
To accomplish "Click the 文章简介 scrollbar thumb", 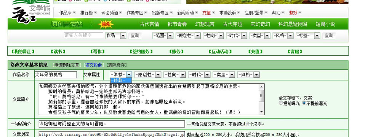I will [x=261, y=96].
